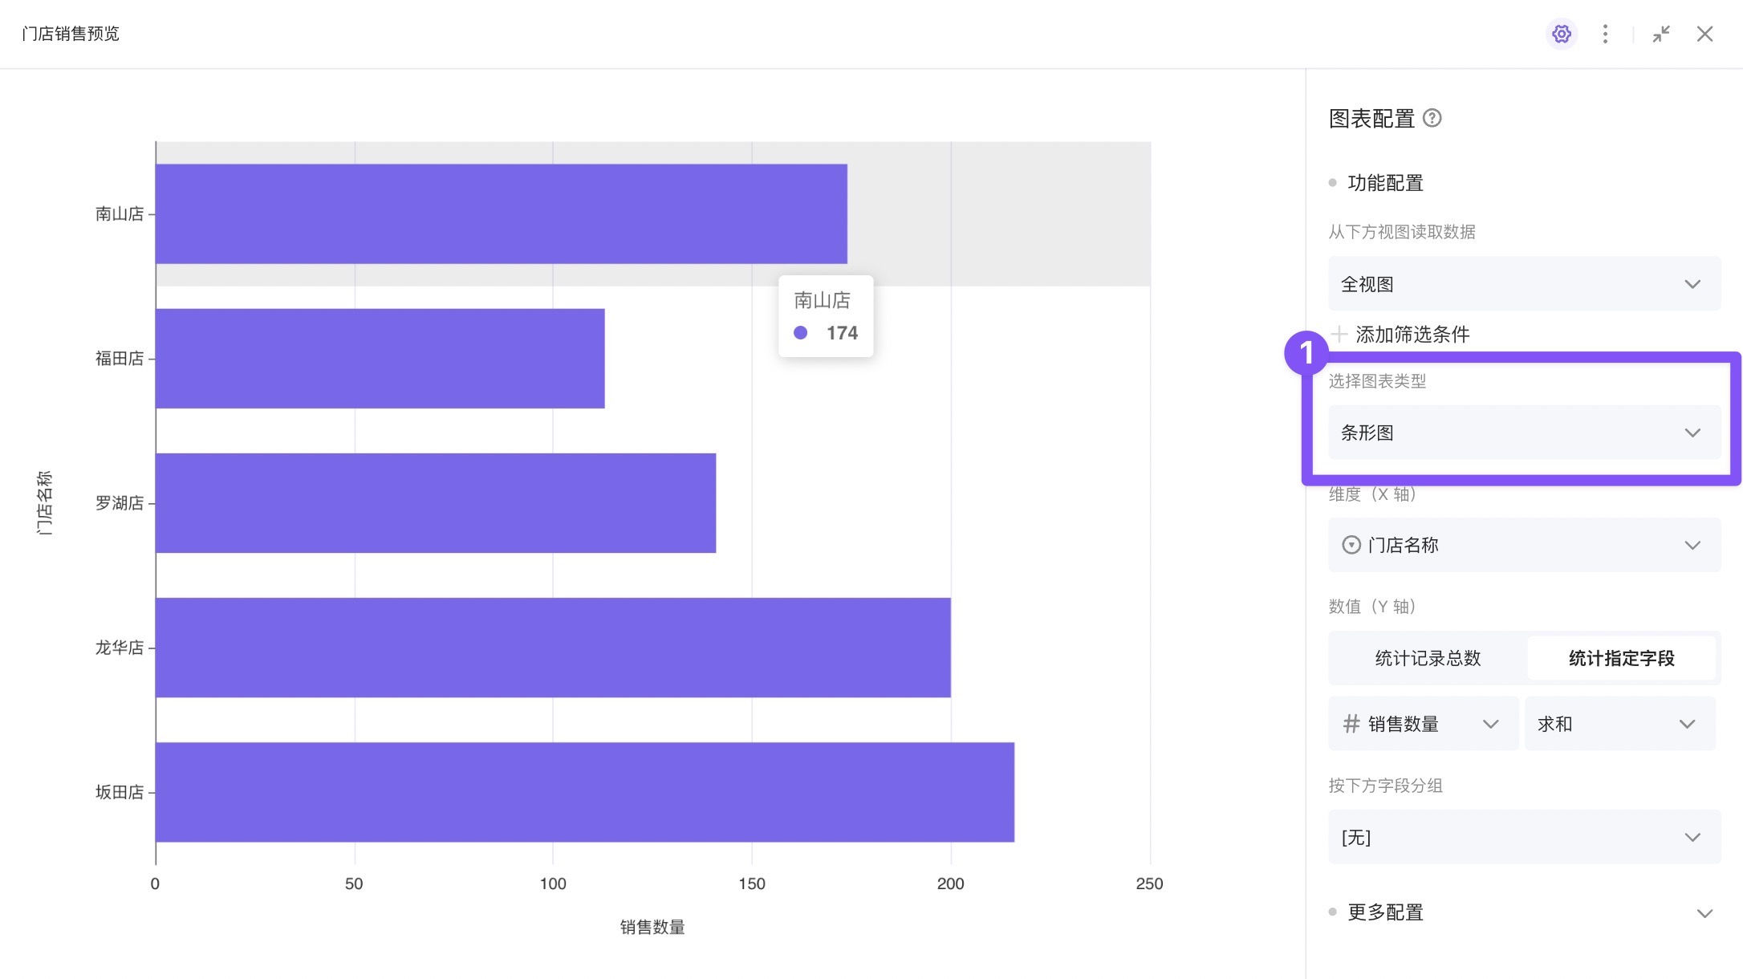Open the three-dot more options menu
Screen dimensions: 1743x979
1605,34
